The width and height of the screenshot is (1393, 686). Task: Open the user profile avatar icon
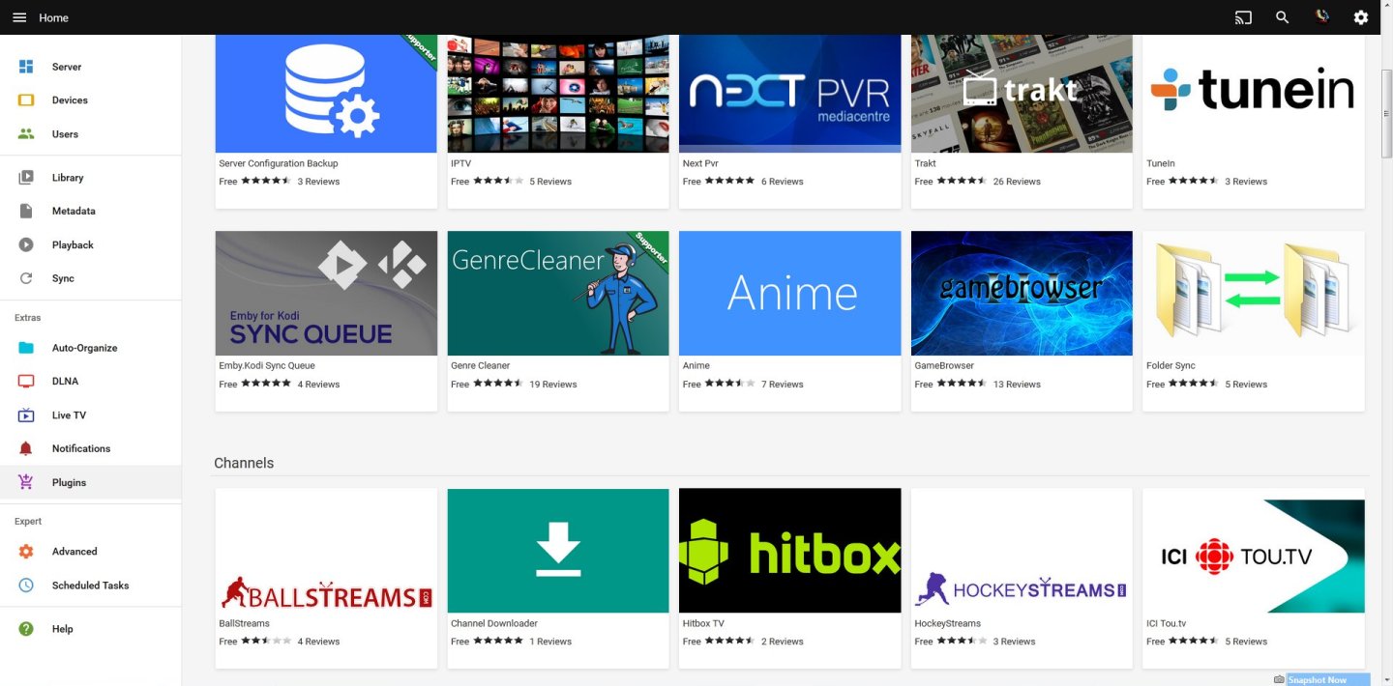(x=1322, y=16)
